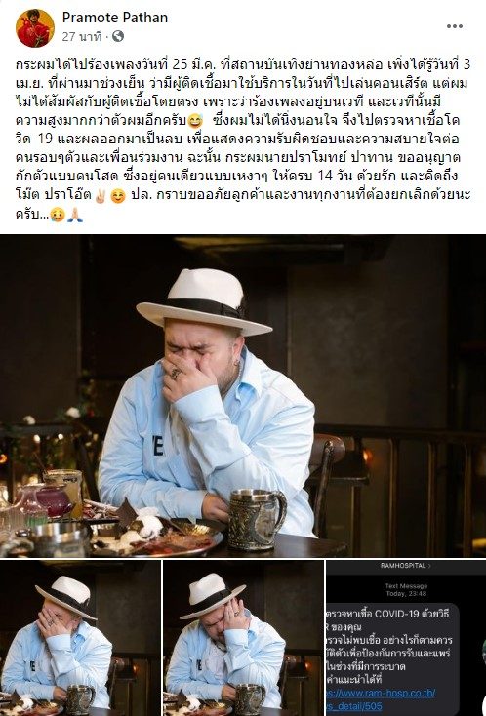
Task: Open the three-dots post options menu
Action: 455,26
